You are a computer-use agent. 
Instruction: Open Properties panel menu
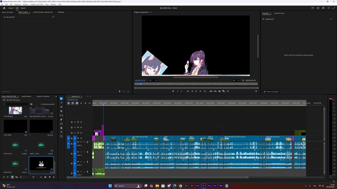click(x=271, y=13)
